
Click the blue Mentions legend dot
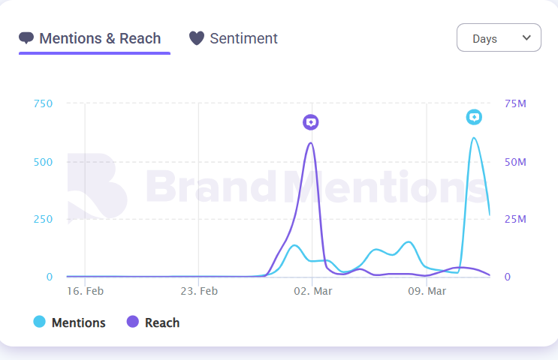point(40,322)
